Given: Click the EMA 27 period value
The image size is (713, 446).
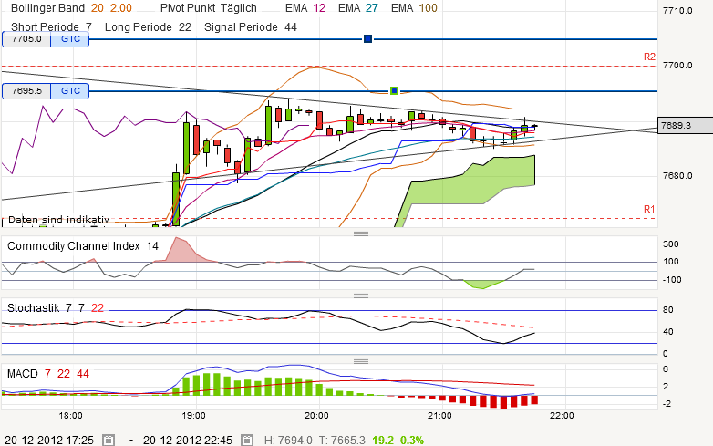Looking at the screenshot, I should pyautogui.click(x=372, y=8).
